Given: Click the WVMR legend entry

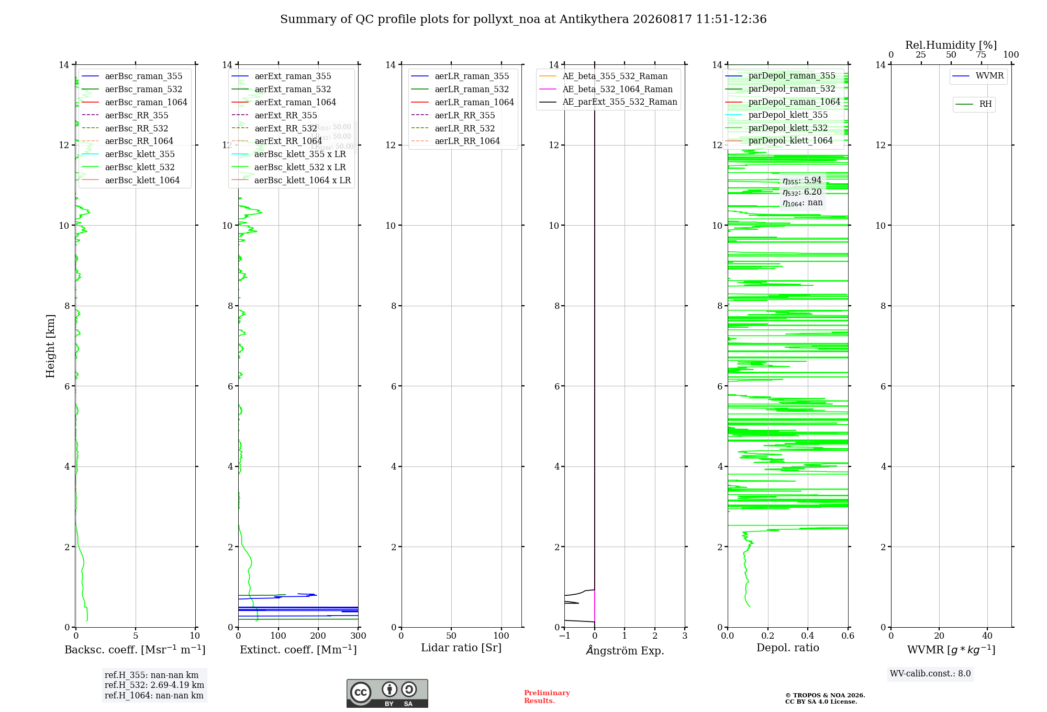Looking at the screenshot, I should pyautogui.click(x=978, y=76).
